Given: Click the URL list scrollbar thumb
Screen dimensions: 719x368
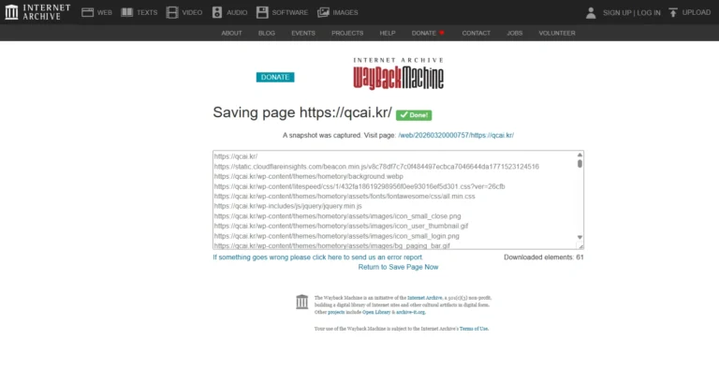Looking at the screenshot, I should (580, 163).
